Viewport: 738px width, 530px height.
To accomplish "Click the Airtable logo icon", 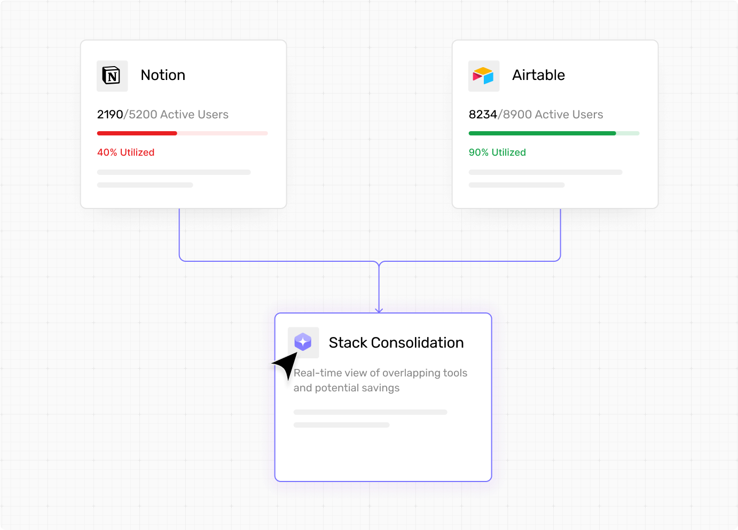I will point(484,76).
